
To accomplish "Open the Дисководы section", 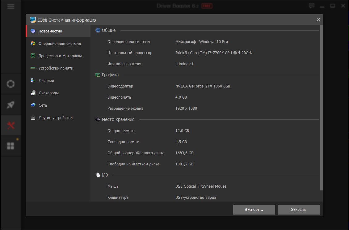I will [58, 93].
